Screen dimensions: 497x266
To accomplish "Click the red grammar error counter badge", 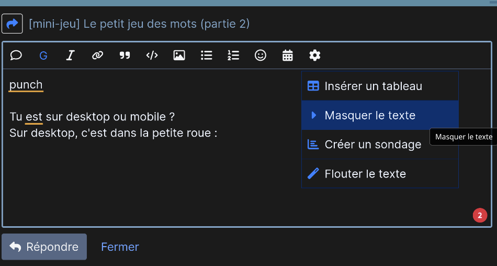I will tap(480, 215).
